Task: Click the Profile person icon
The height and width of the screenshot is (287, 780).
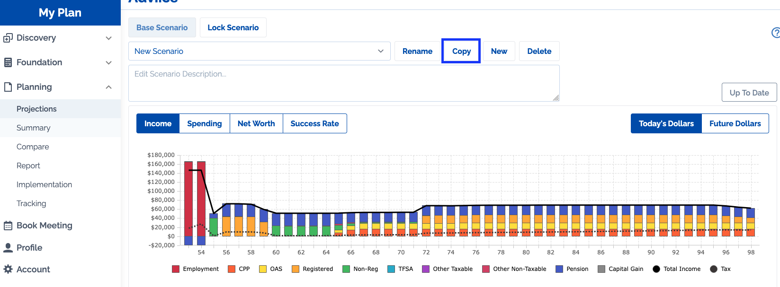Action: 8,248
